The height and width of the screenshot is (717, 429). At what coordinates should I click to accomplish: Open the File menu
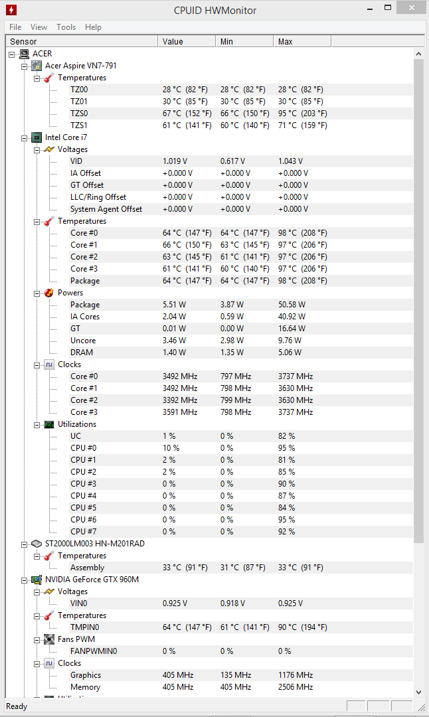(x=15, y=27)
